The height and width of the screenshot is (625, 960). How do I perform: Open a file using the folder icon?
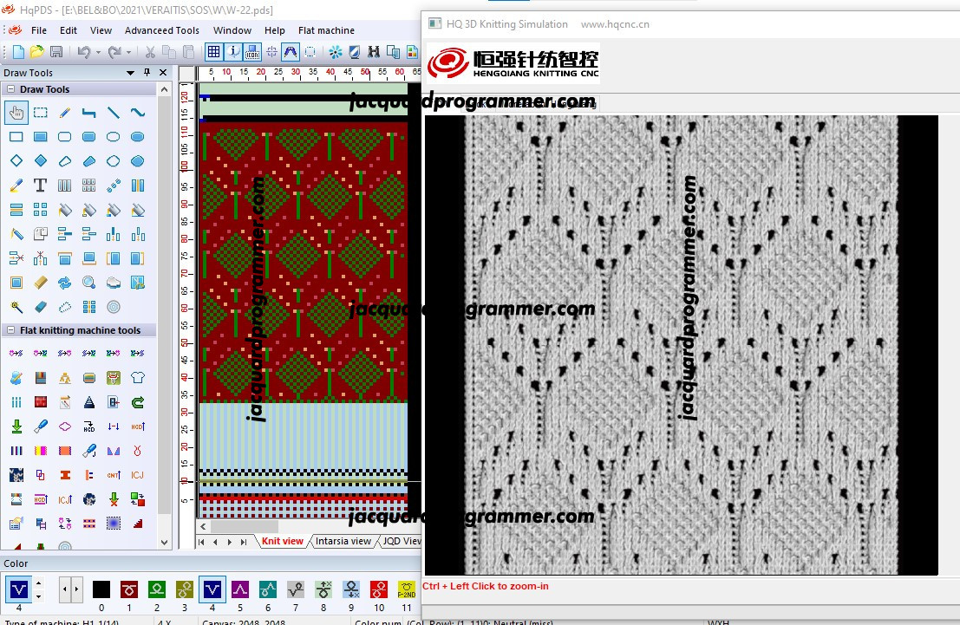(x=36, y=52)
